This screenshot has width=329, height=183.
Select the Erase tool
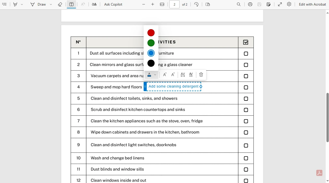point(60,4)
